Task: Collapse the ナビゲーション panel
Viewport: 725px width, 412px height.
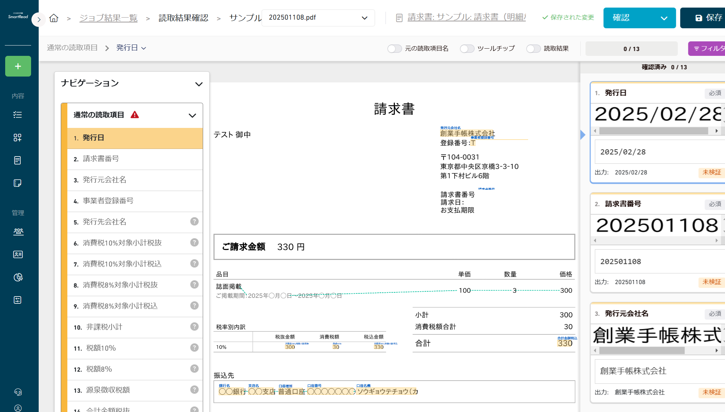Action: pyautogui.click(x=199, y=84)
